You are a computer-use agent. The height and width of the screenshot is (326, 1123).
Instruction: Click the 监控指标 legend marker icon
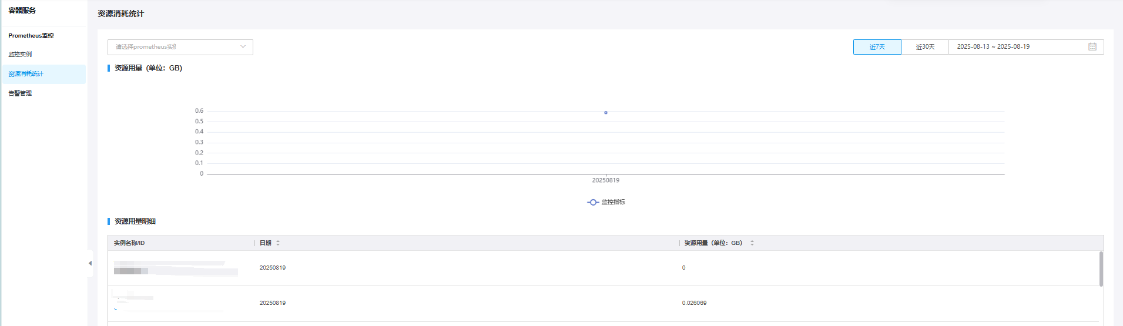592,202
